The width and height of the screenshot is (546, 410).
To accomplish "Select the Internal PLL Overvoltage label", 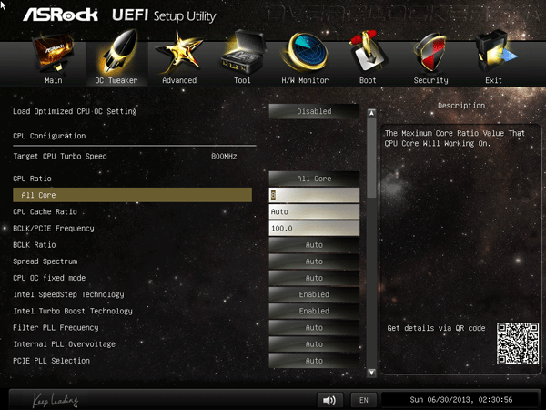I will point(64,344).
